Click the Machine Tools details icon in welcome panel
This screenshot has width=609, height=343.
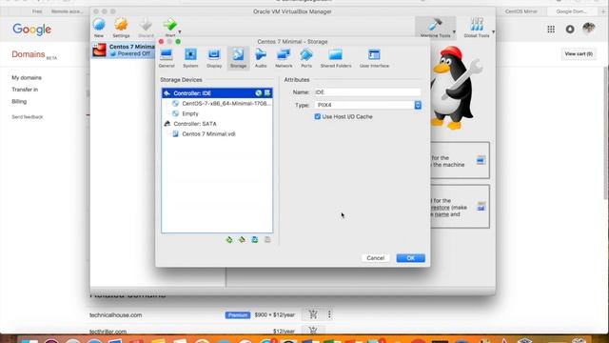coord(481,160)
